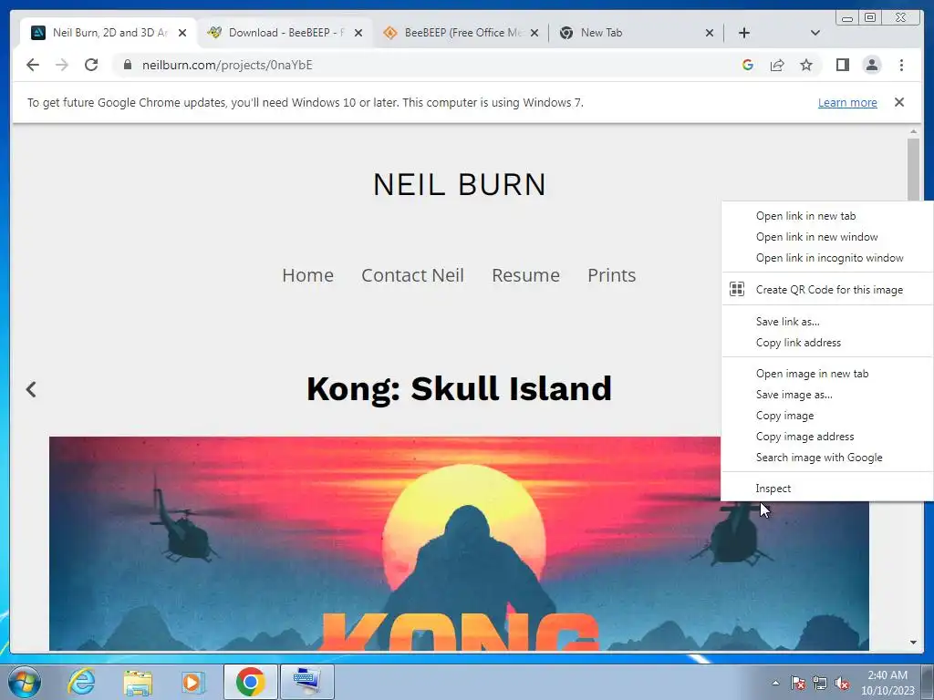View site information via padlock icon
This screenshot has height=700, width=934.
pyautogui.click(x=127, y=65)
